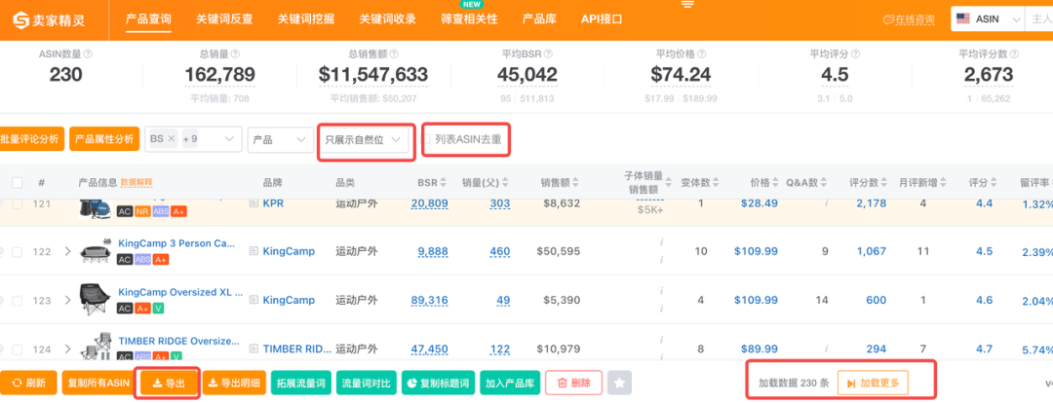Sort table by 评分 column arrows
Screen dimensions: 1053x403
[x=994, y=182]
